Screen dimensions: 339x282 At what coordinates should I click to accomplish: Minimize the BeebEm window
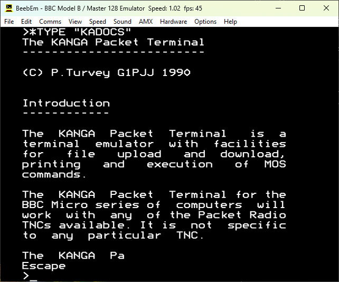tap(278, 8)
